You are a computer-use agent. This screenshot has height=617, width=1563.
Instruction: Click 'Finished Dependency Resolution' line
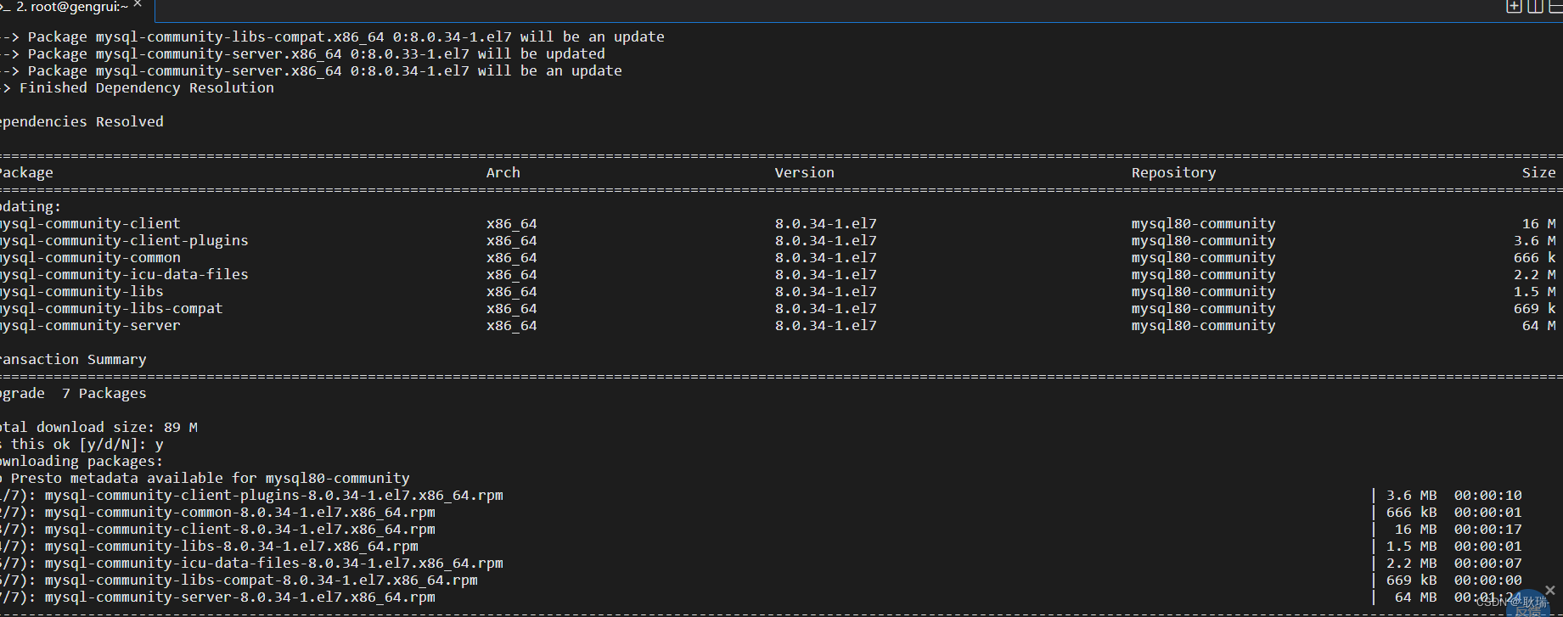click(138, 87)
